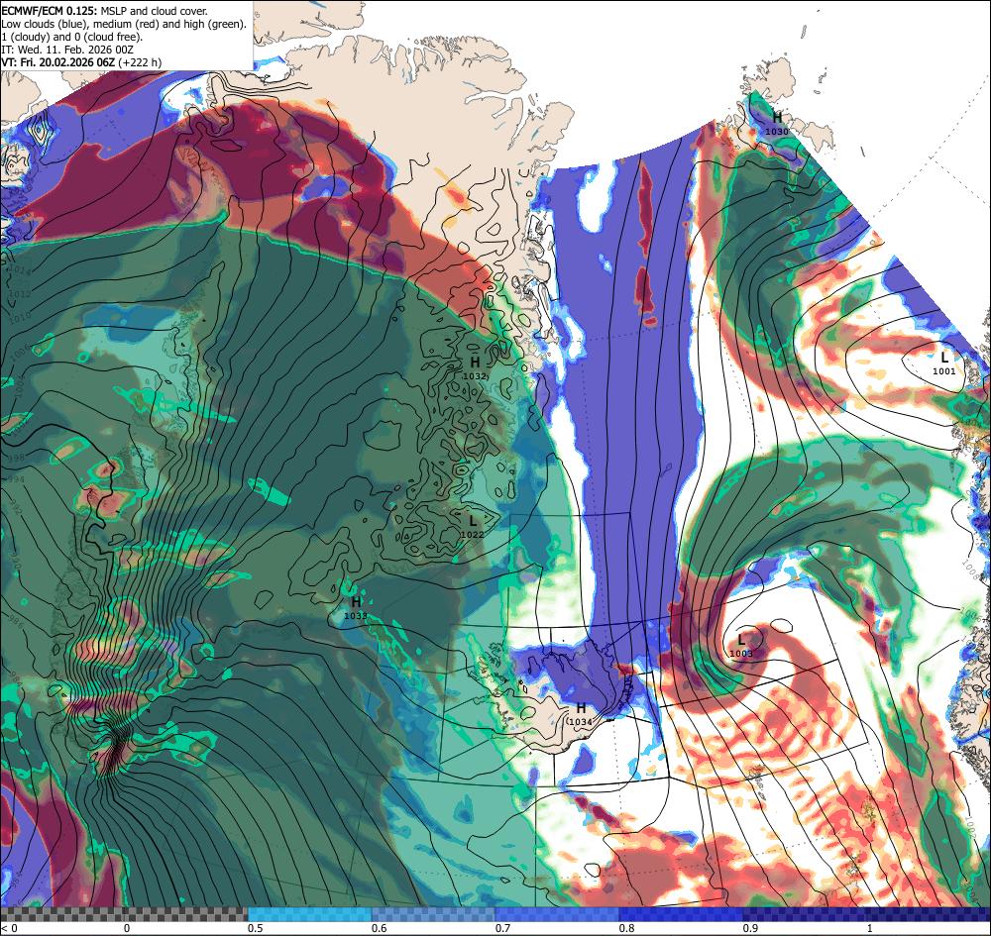Click the H 1034 high over Iceland
The image size is (991, 936).
(580, 714)
